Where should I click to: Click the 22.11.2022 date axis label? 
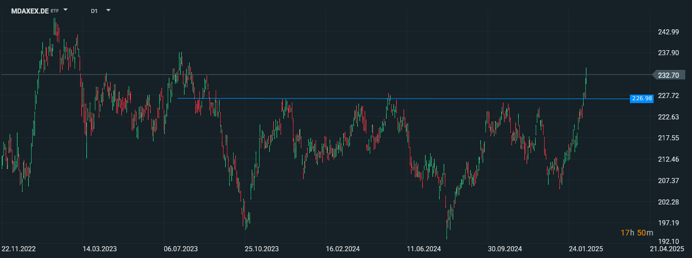[19, 248]
